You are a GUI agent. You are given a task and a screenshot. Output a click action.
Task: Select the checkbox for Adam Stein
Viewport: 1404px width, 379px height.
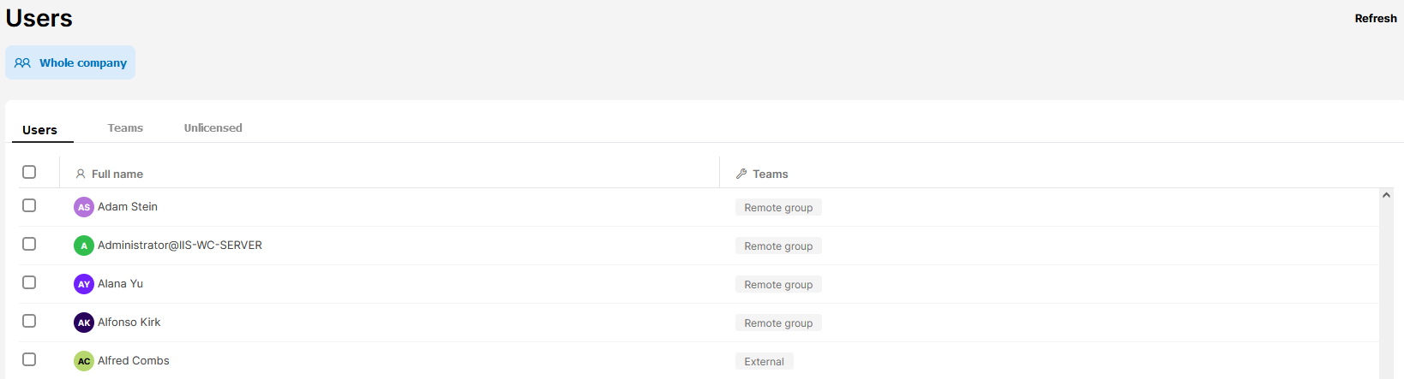[29, 205]
